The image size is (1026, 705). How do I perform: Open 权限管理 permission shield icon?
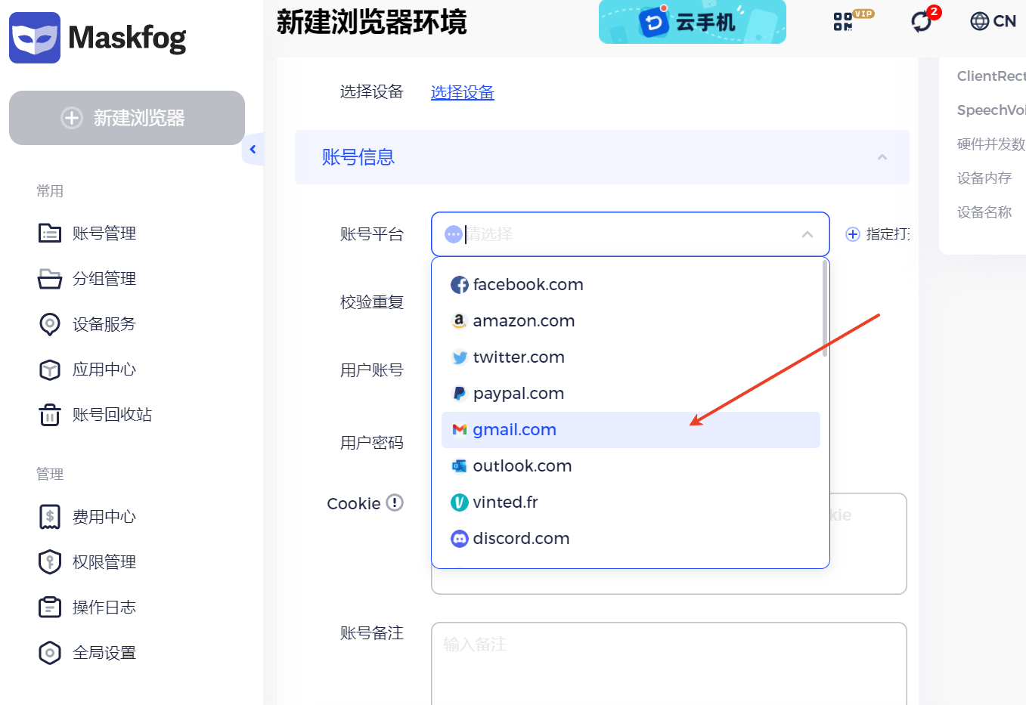(x=49, y=561)
